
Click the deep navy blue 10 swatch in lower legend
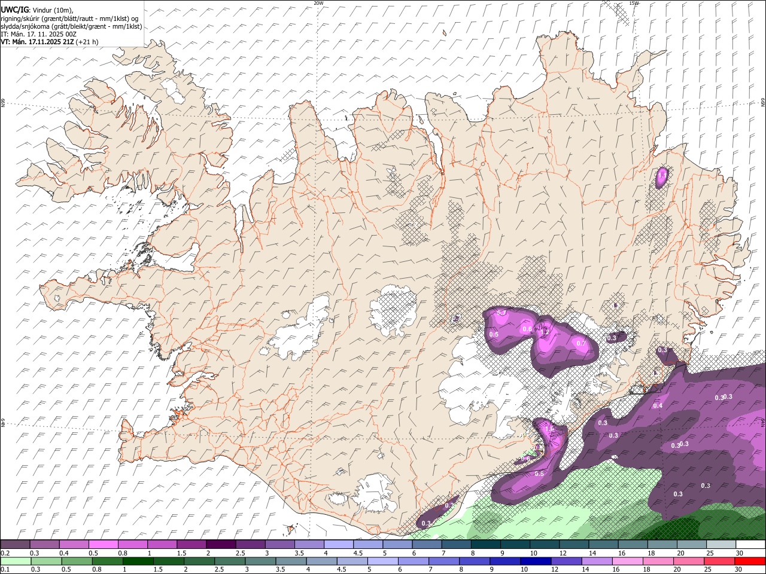(x=536, y=561)
